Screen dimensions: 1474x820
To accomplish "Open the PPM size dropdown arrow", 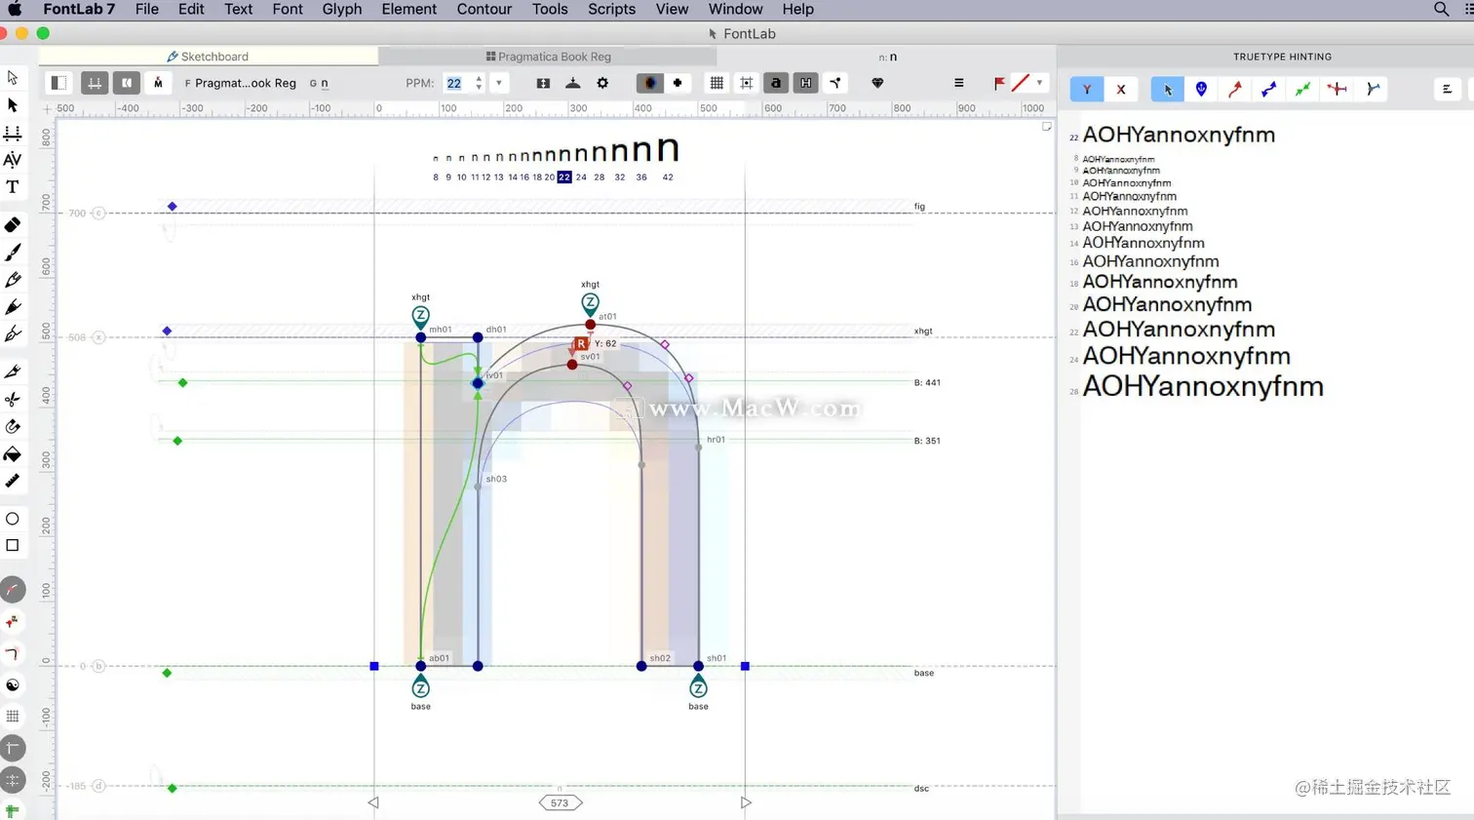I will (x=499, y=83).
